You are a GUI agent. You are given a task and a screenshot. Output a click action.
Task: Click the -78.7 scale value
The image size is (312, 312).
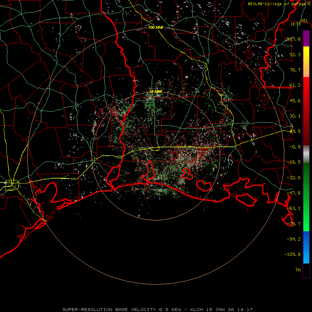[294, 224]
